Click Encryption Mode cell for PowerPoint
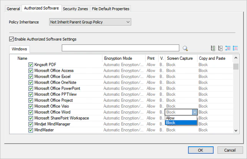This screenshot has height=159, width=247. pyautogui.click(x=123, y=89)
